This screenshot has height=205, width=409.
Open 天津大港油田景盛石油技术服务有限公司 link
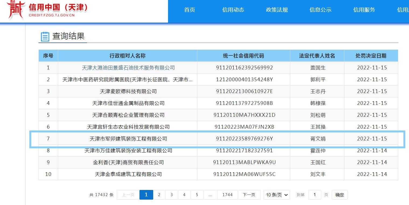(128, 68)
